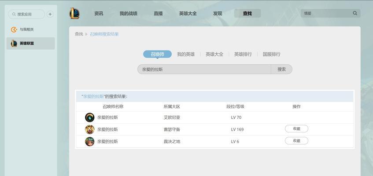Screen dimensions: 373x176
Task: Click the 查找 breadcrumb link
Action: coord(79,34)
